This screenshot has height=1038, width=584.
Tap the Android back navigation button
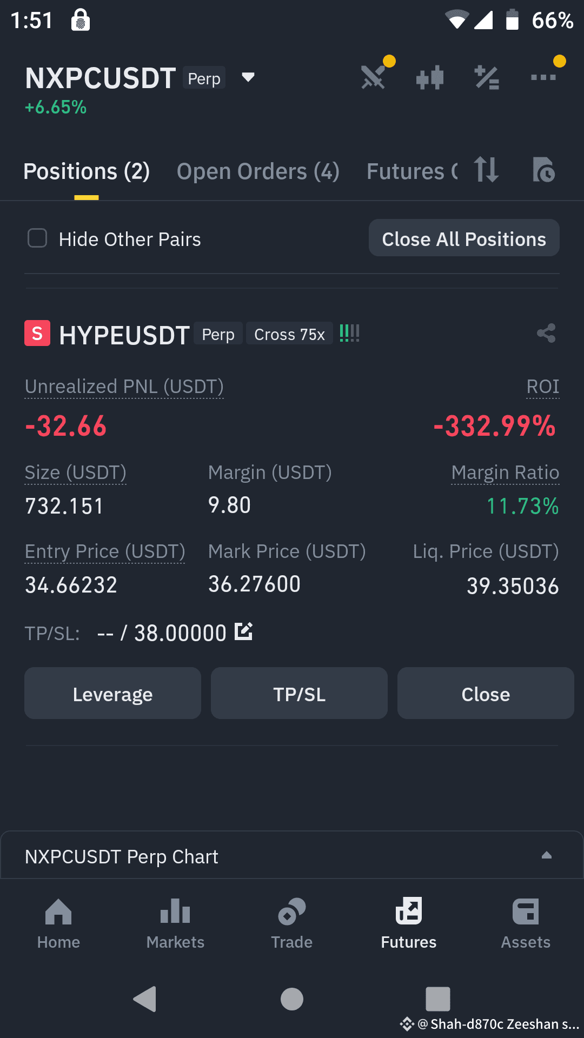pyautogui.click(x=145, y=999)
